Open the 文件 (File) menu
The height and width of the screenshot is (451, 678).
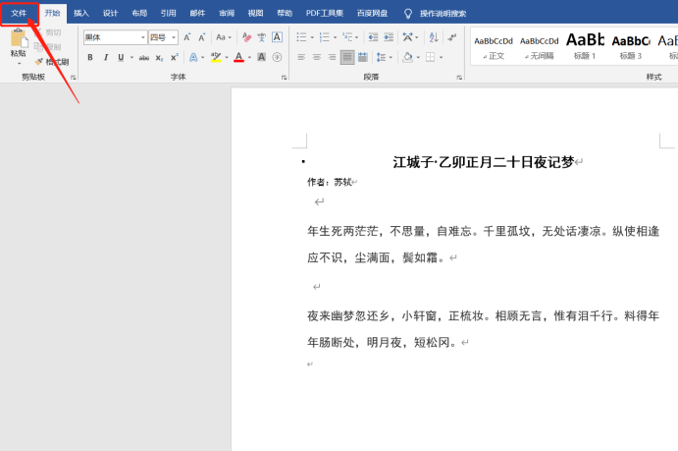(x=19, y=14)
